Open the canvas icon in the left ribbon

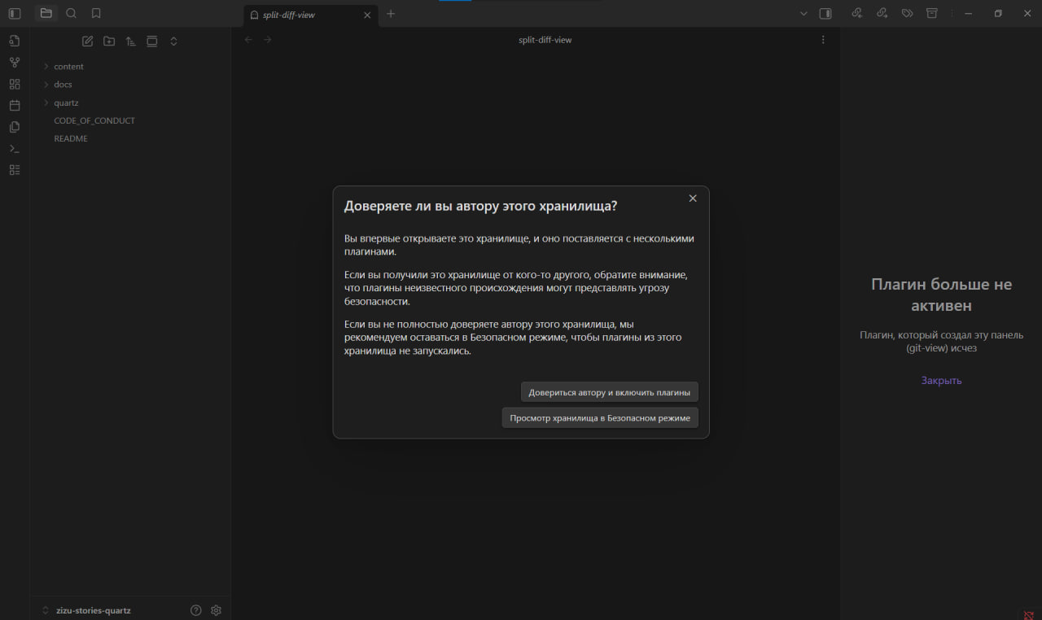pos(14,84)
